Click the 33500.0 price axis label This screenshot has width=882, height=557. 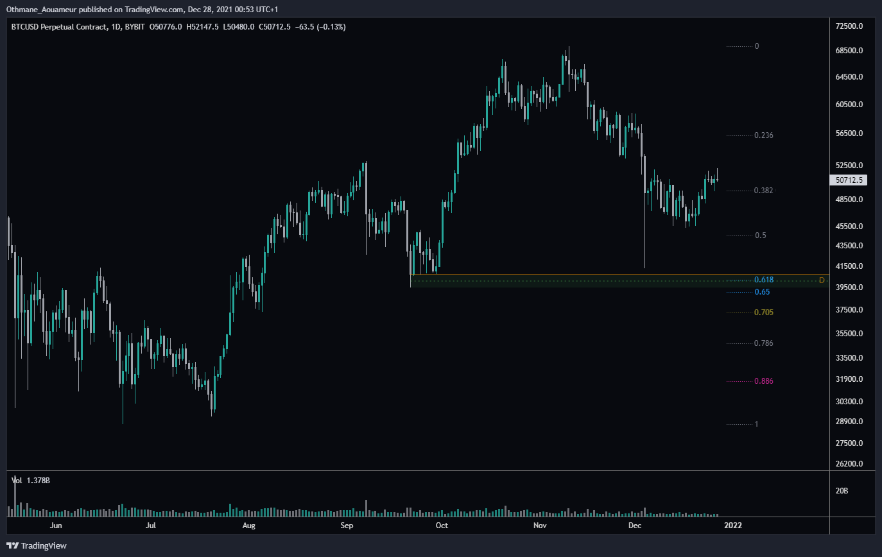[848, 358]
